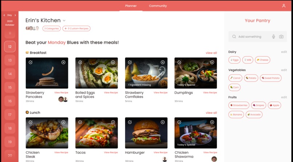Select Strawberries pantry chip
The image size is (293, 162).
238,105
